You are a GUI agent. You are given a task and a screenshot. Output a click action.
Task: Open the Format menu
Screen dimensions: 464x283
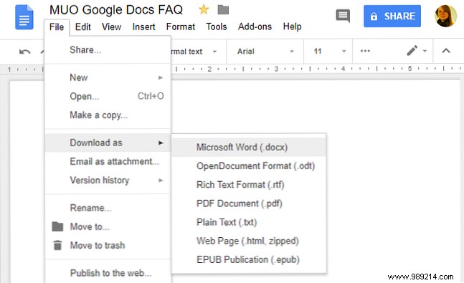click(x=181, y=27)
